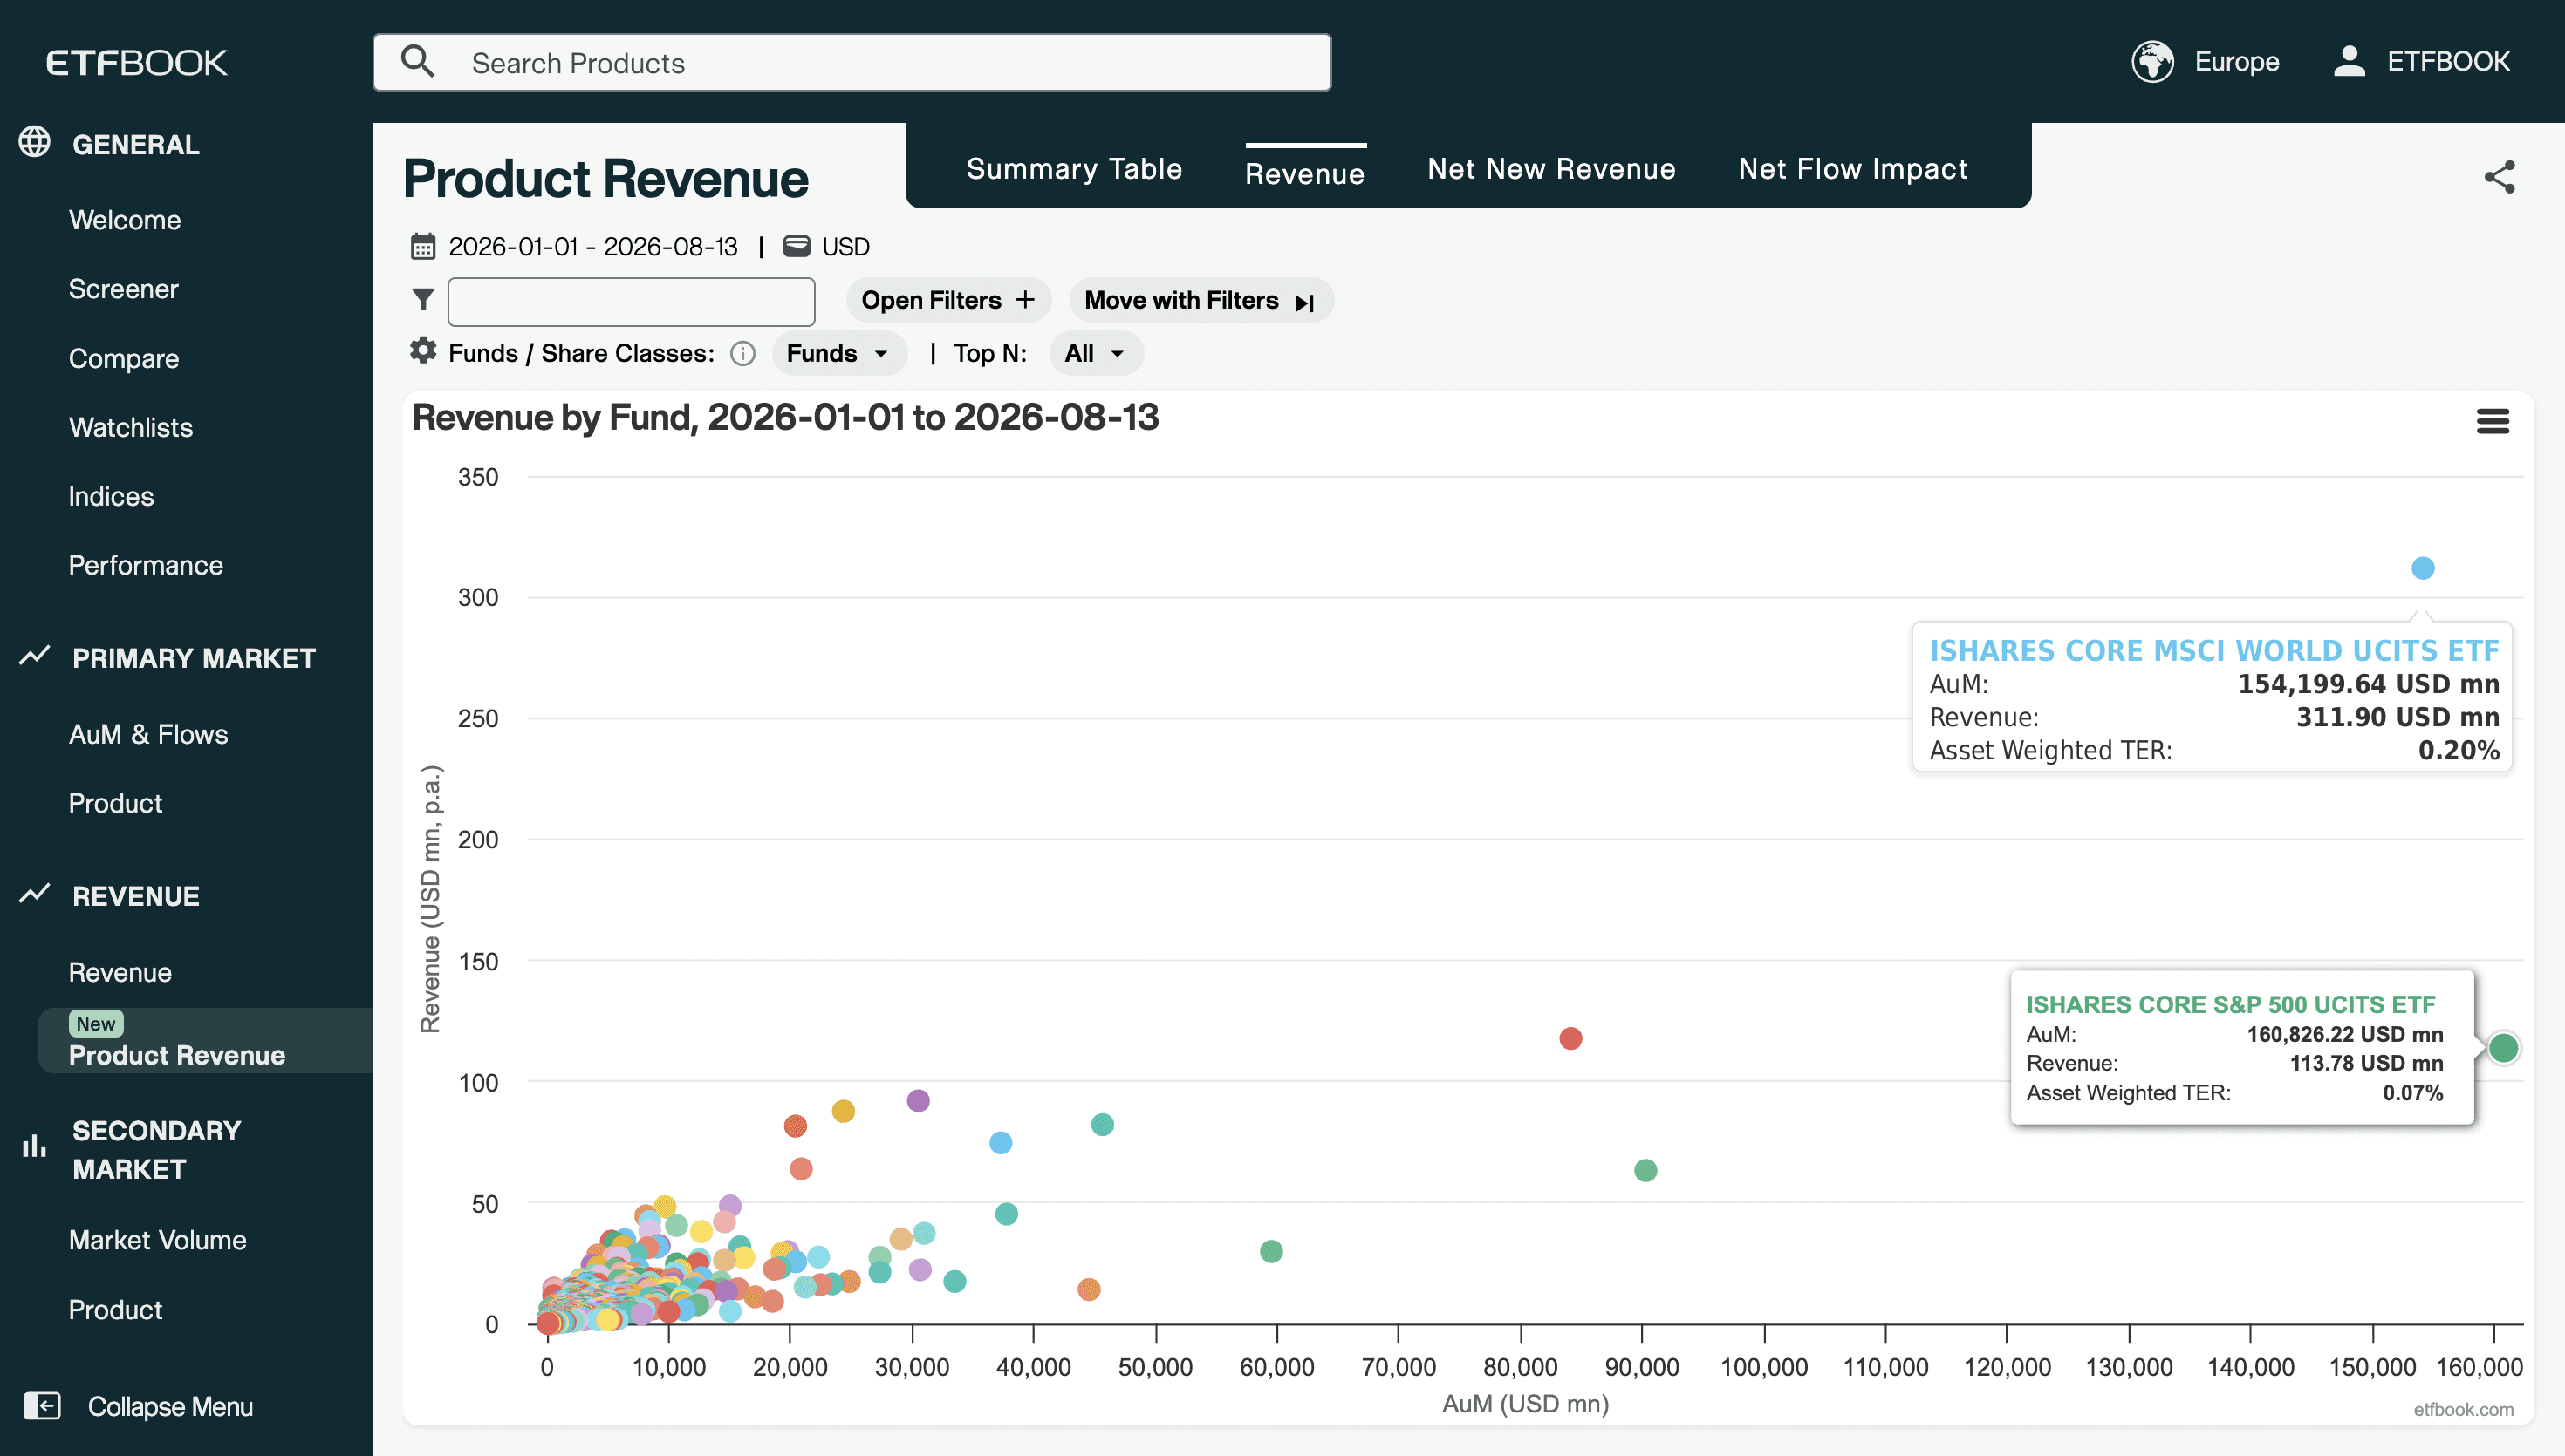Screen dimensions: 2565x1456
Task: Open Screener in the sidebar
Action: click(124, 289)
